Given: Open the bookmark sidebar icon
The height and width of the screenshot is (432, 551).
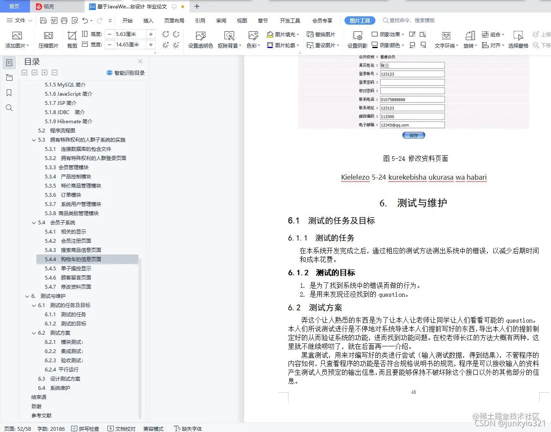Looking at the screenshot, I should (x=9, y=93).
